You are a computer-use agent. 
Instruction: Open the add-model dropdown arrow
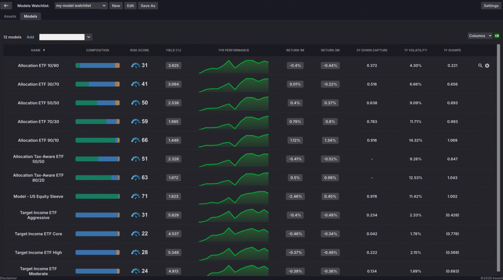88,37
